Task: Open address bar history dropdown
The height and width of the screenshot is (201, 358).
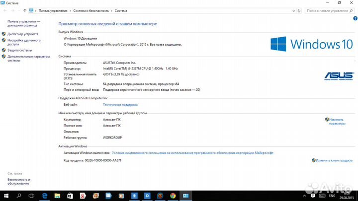Action: pyautogui.click(x=294, y=11)
